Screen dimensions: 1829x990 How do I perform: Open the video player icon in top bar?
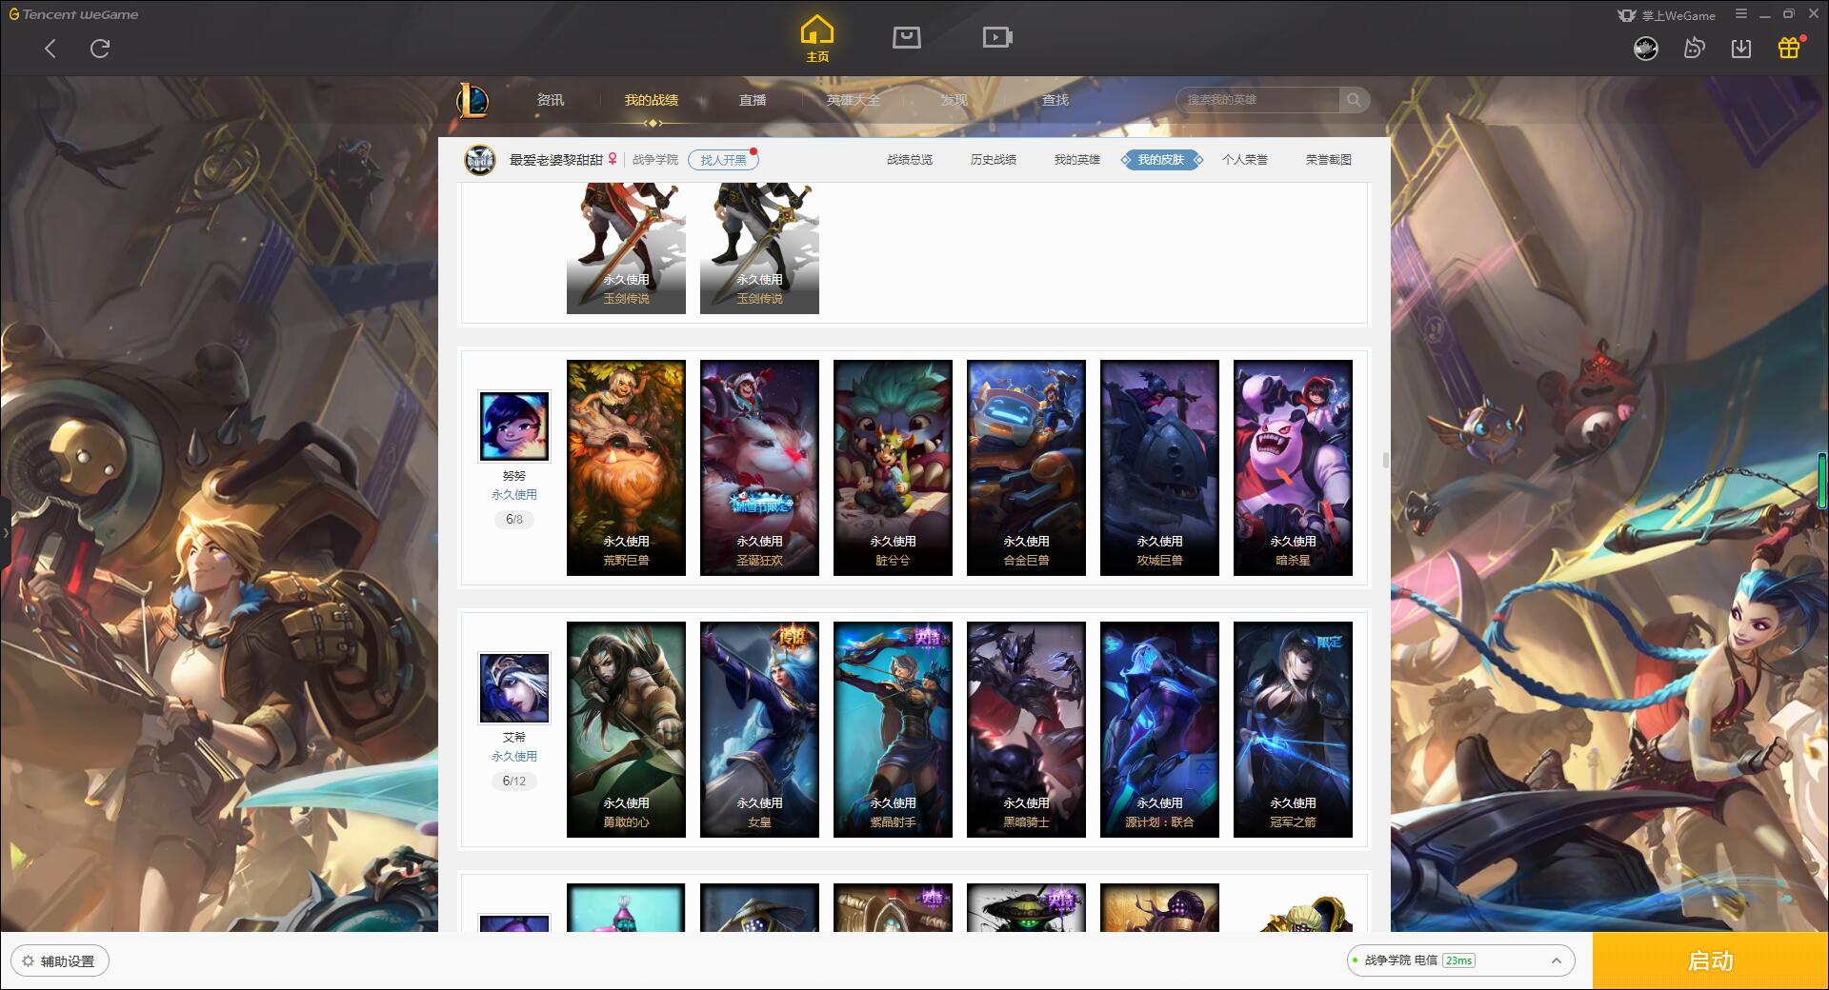point(997,37)
